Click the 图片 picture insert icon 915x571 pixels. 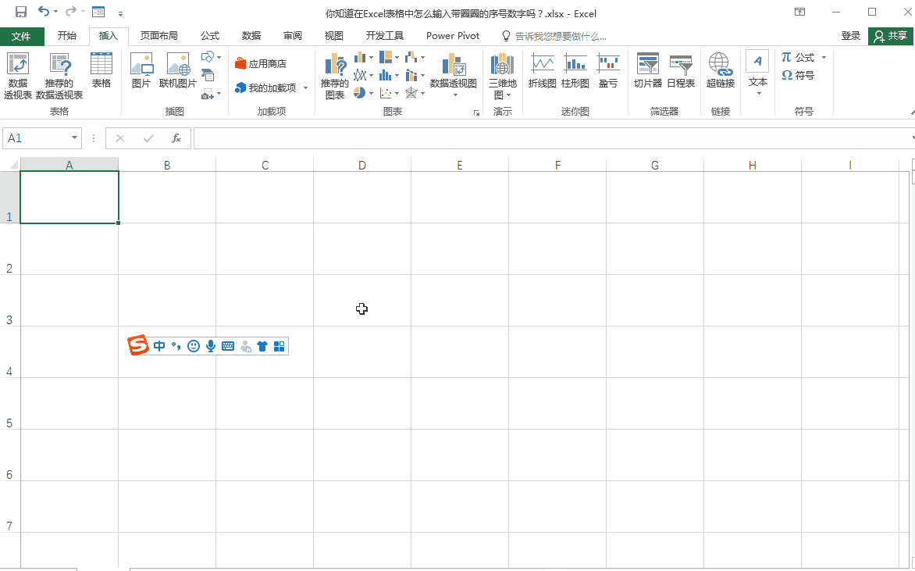click(x=141, y=70)
